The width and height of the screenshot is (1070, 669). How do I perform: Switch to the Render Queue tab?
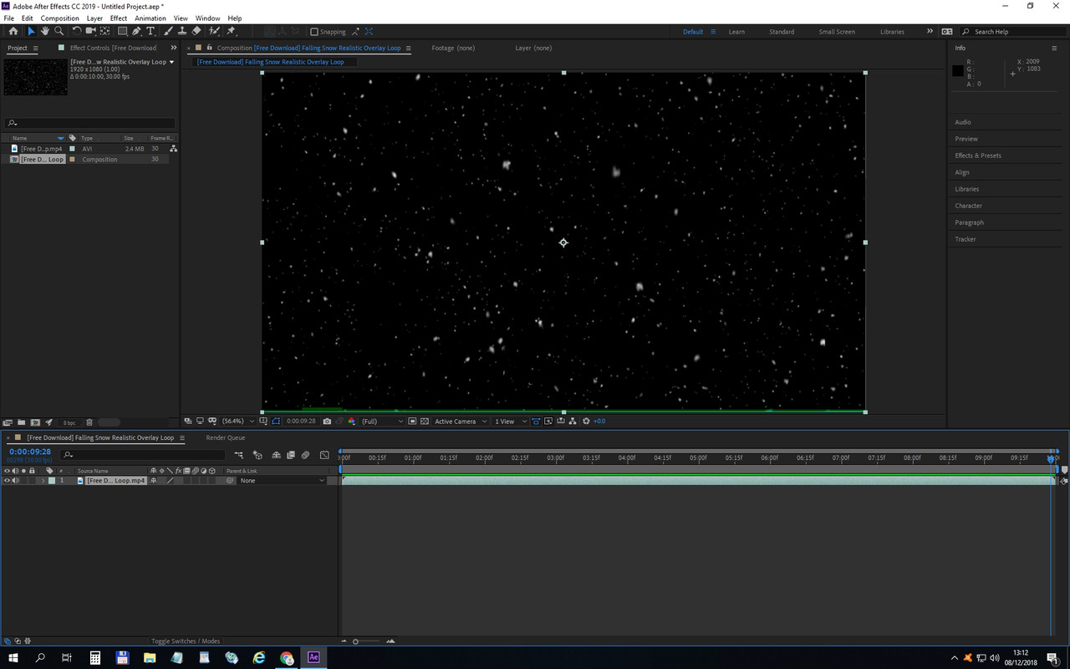[x=225, y=437]
